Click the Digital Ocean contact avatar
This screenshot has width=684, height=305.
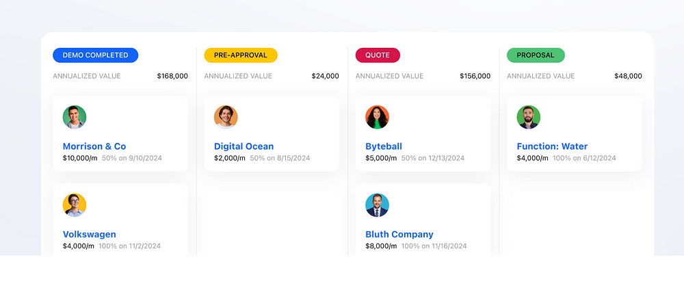226,117
